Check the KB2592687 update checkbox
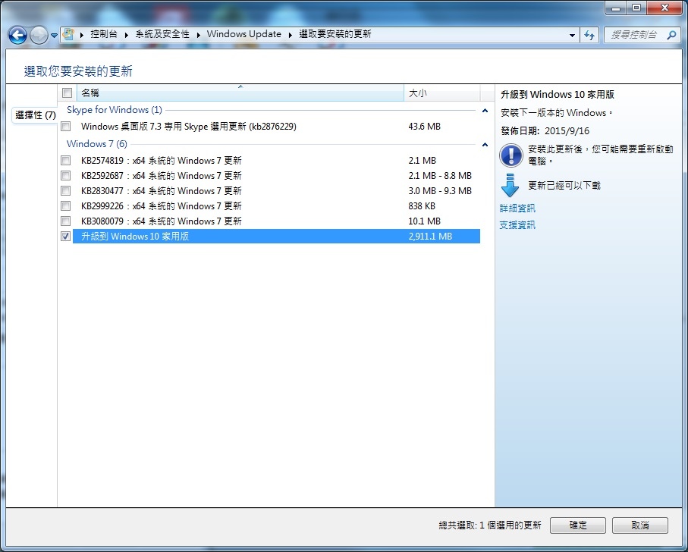Viewport: 688px width, 552px height. 66,176
